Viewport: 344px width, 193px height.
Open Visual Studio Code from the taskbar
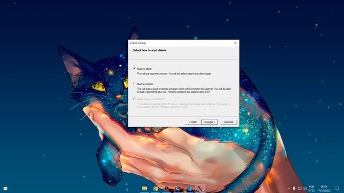coord(189,188)
